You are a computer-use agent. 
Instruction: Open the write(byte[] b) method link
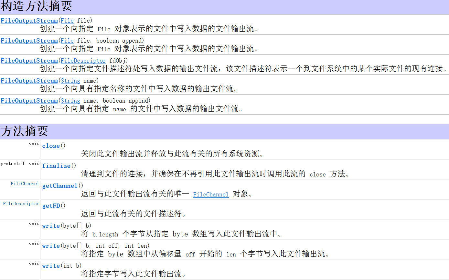pos(51,226)
